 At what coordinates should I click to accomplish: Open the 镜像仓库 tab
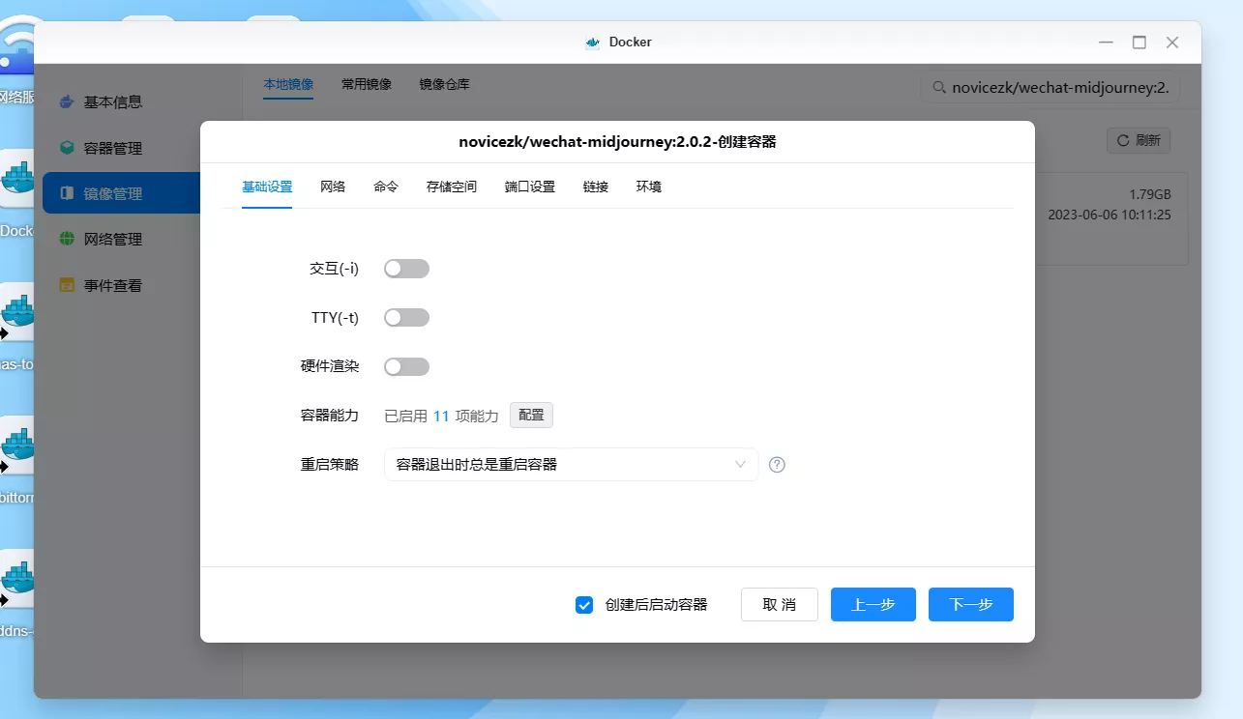coord(445,85)
